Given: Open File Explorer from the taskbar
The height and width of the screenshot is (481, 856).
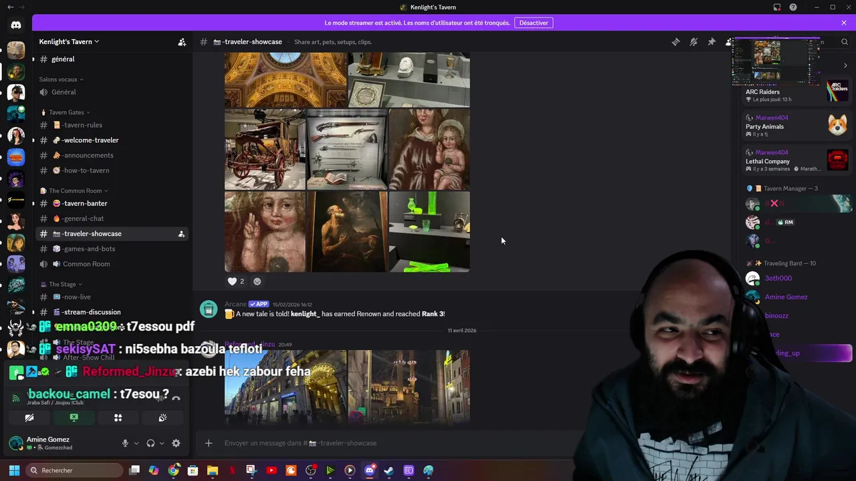Looking at the screenshot, I should coord(212,470).
